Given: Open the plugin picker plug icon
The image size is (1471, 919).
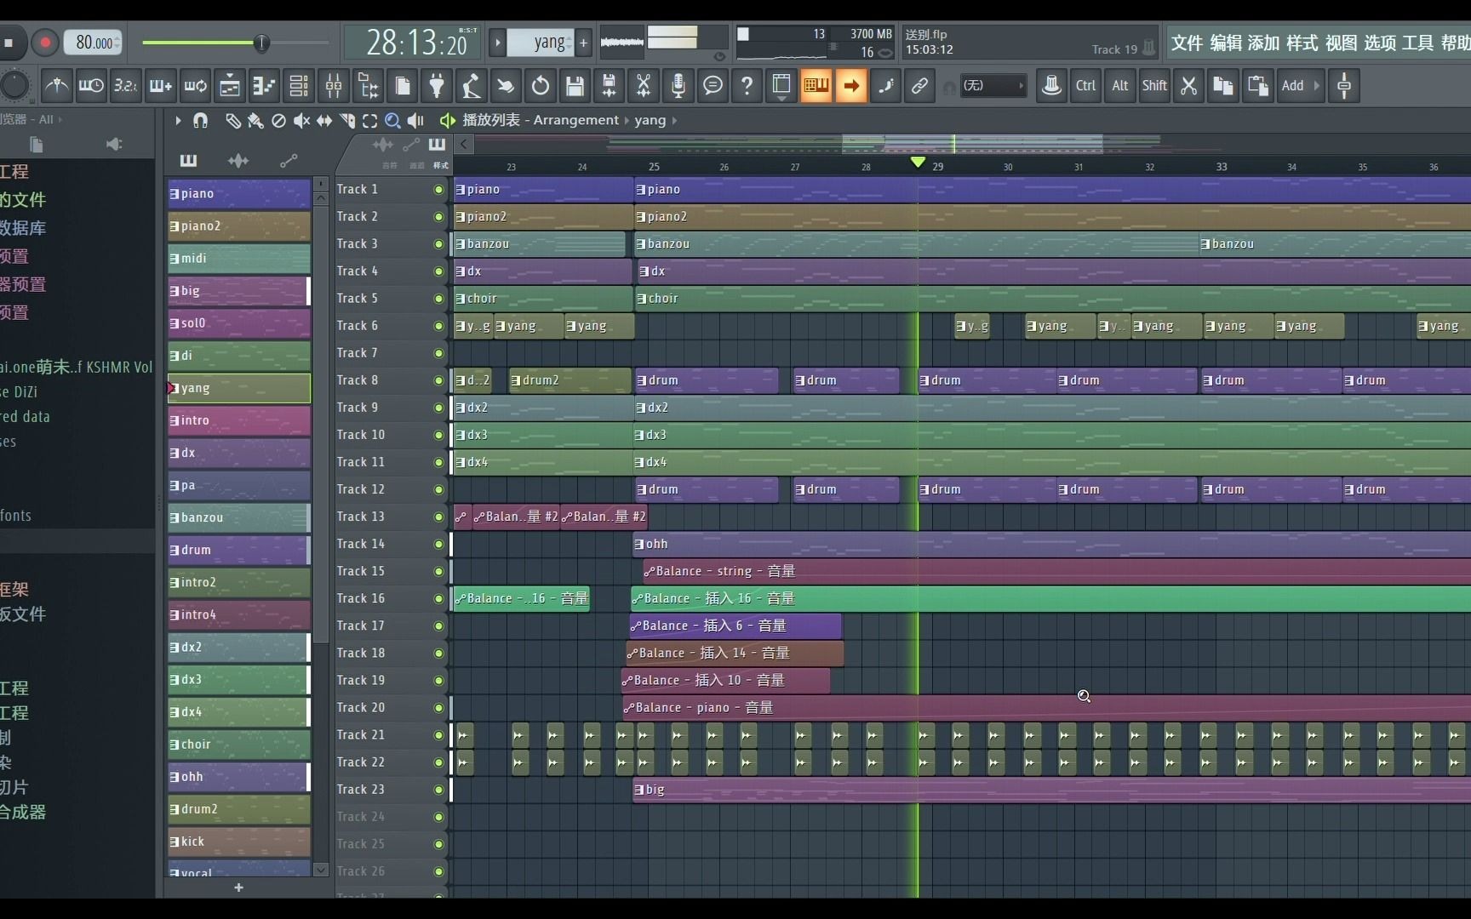Looking at the screenshot, I should click(x=437, y=86).
